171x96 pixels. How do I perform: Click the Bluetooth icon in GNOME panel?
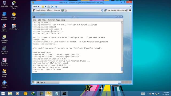tap(102, 10)
